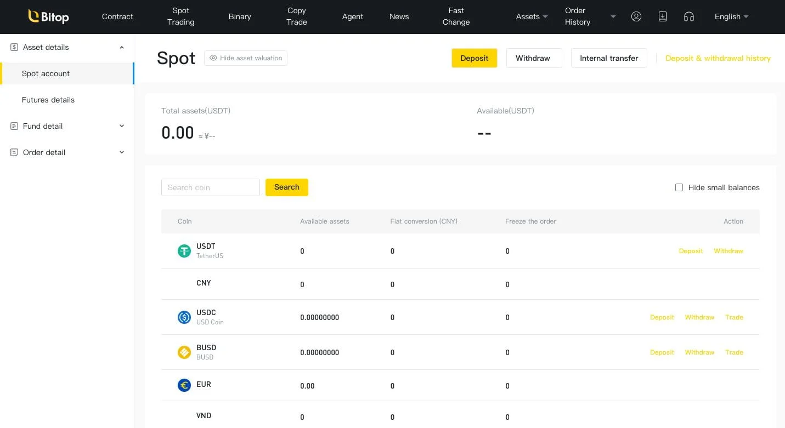Image resolution: width=785 pixels, height=428 pixels.
Task: Click the USDT Tether coin icon
Action: (x=184, y=251)
